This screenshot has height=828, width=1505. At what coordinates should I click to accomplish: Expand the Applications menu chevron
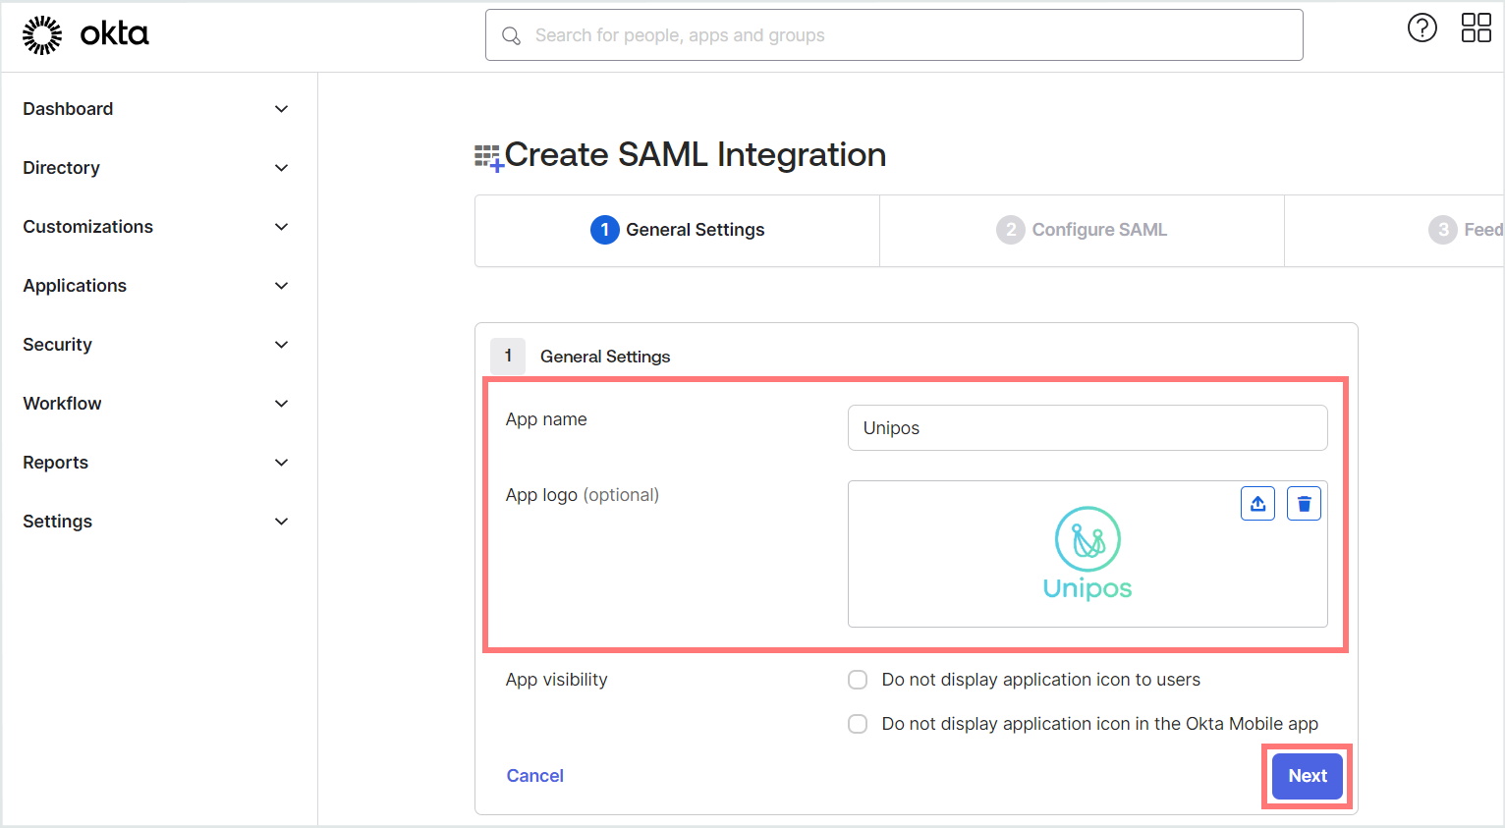point(281,286)
